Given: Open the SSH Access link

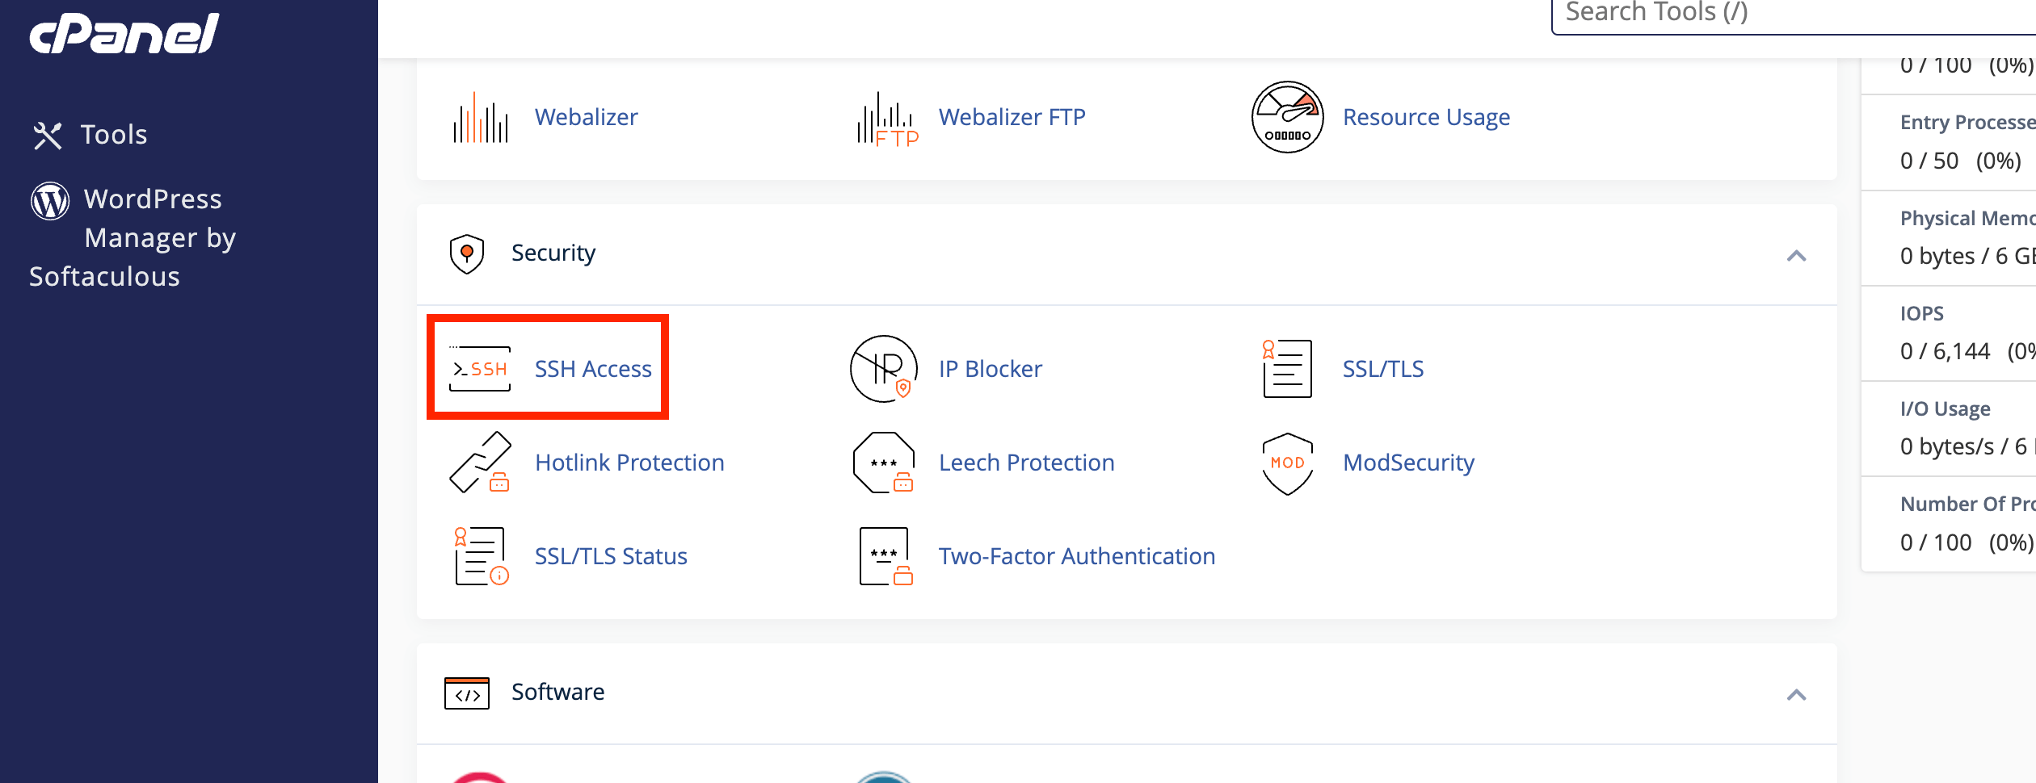Looking at the screenshot, I should [593, 369].
